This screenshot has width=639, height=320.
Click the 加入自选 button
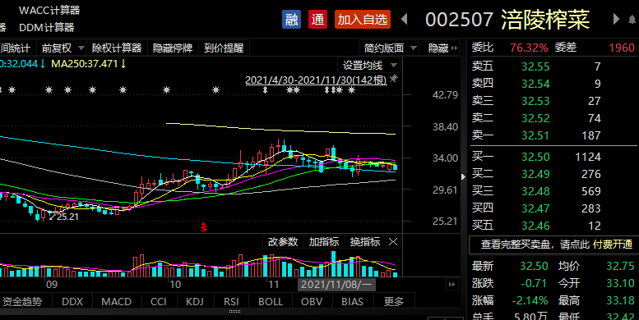pos(363,19)
